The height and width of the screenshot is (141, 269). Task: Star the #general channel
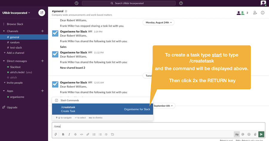click(x=66, y=11)
